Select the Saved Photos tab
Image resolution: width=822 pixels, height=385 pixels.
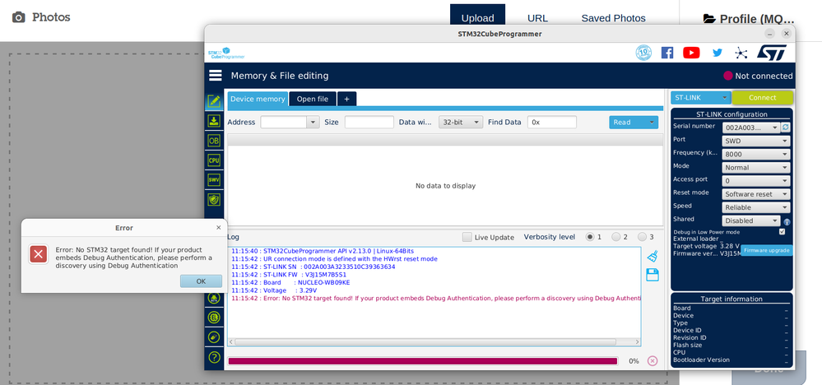click(613, 18)
